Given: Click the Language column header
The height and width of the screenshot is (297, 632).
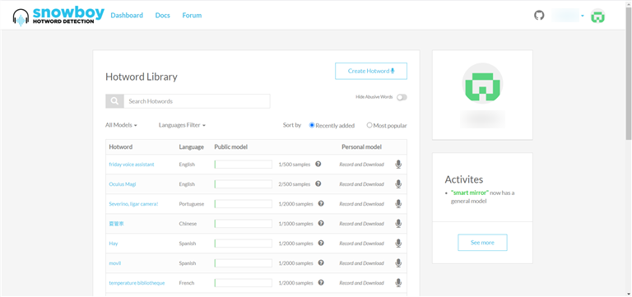Looking at the screenshot, I should point(192,147).
